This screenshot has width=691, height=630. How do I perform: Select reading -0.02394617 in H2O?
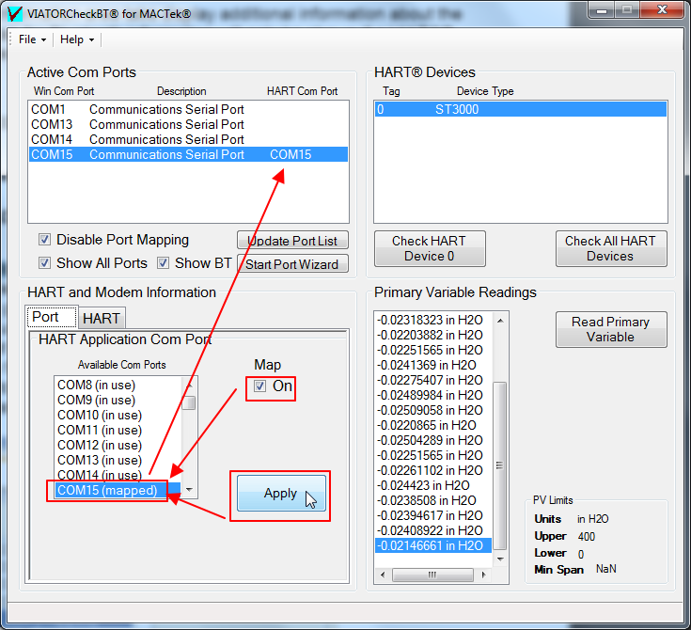[433, 515]
